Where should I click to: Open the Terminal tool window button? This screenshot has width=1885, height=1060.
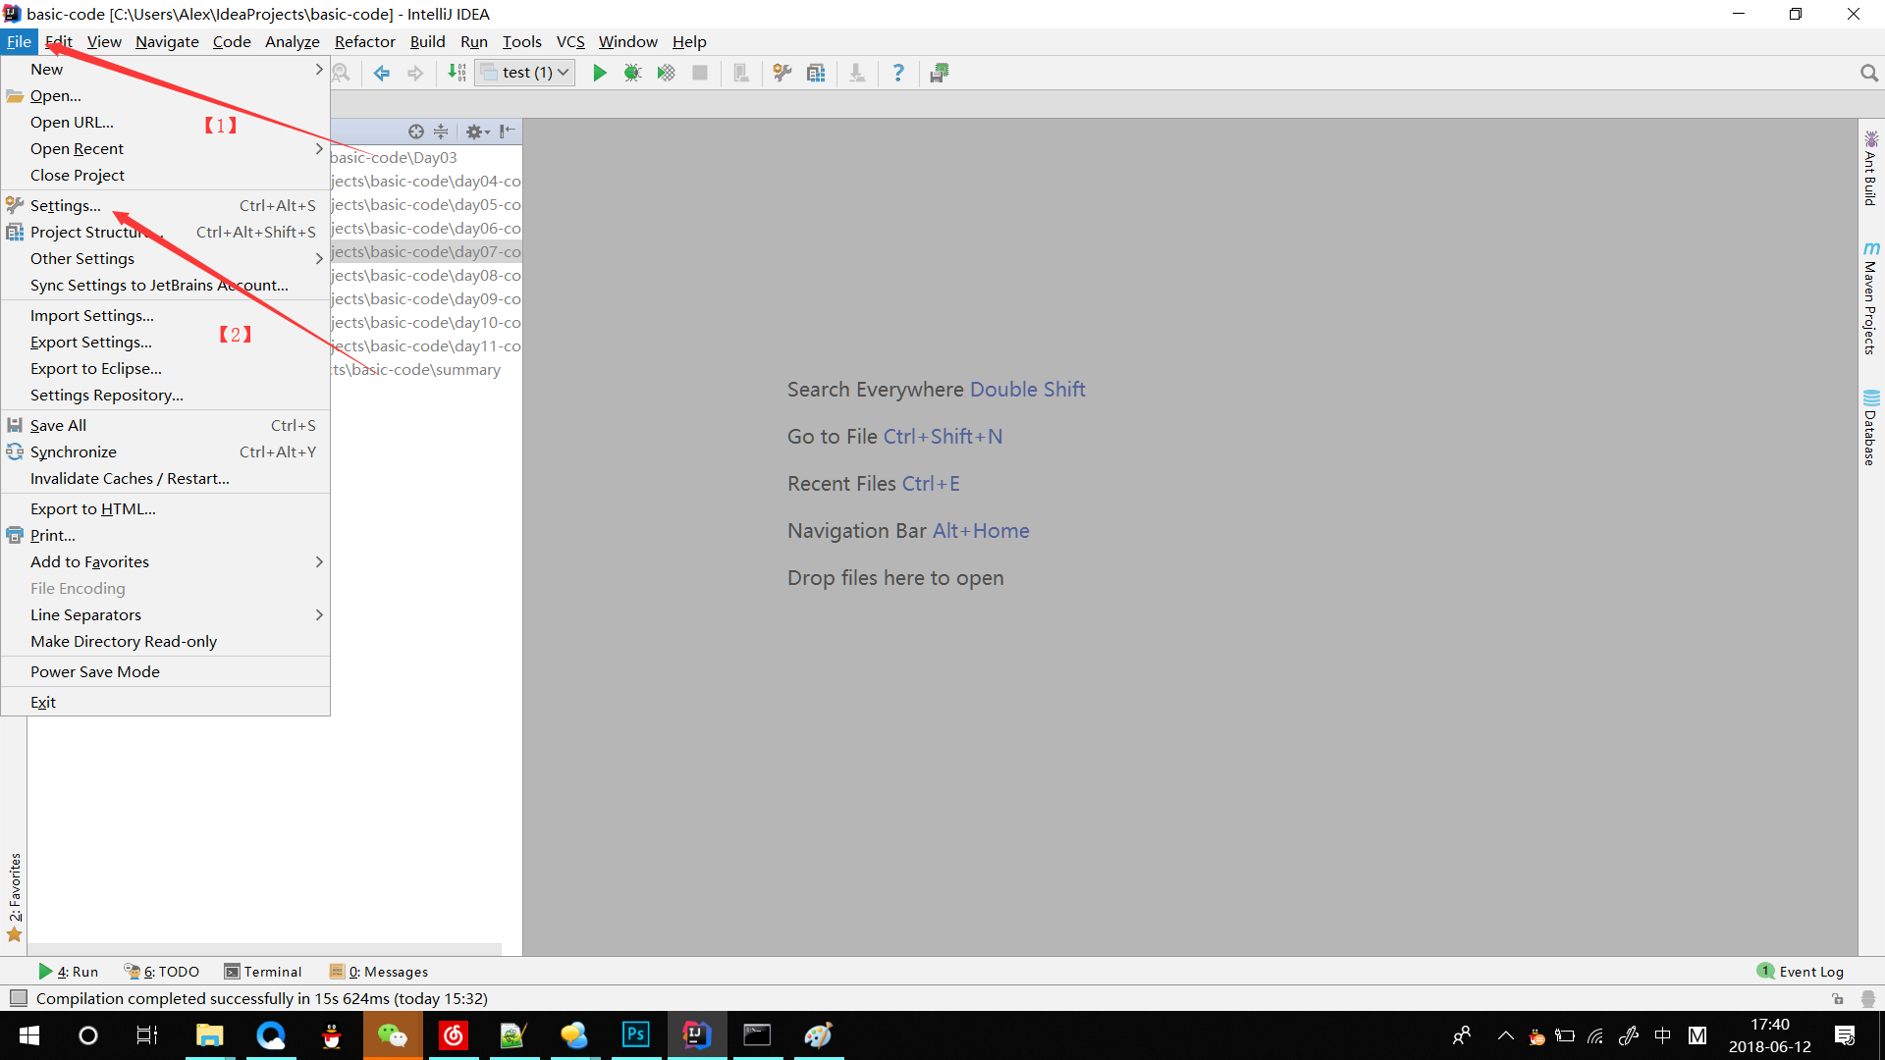click(x=262, y=972)
